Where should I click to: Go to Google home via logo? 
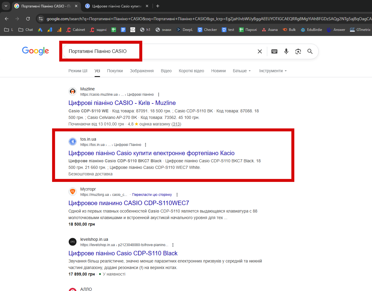[35, 51]
